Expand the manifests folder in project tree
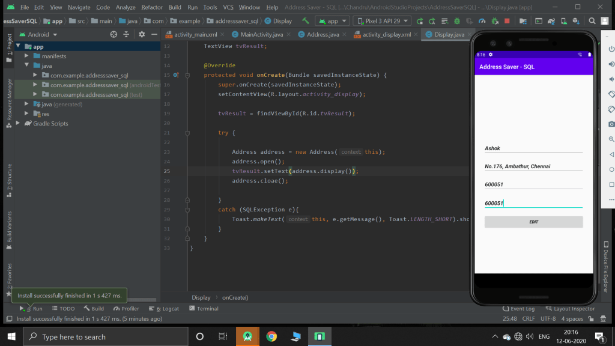Image resolution: width=615 pixels, height=346 pixels. pos(27,56)
